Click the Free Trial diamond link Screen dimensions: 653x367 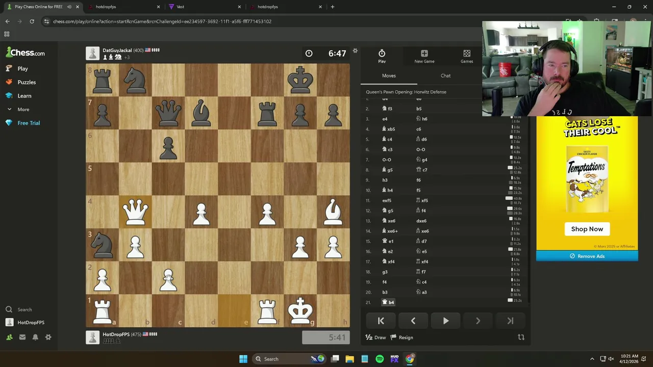coord(22,123)
